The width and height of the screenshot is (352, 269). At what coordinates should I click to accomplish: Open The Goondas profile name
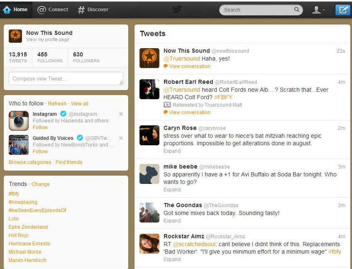point(183,205)
